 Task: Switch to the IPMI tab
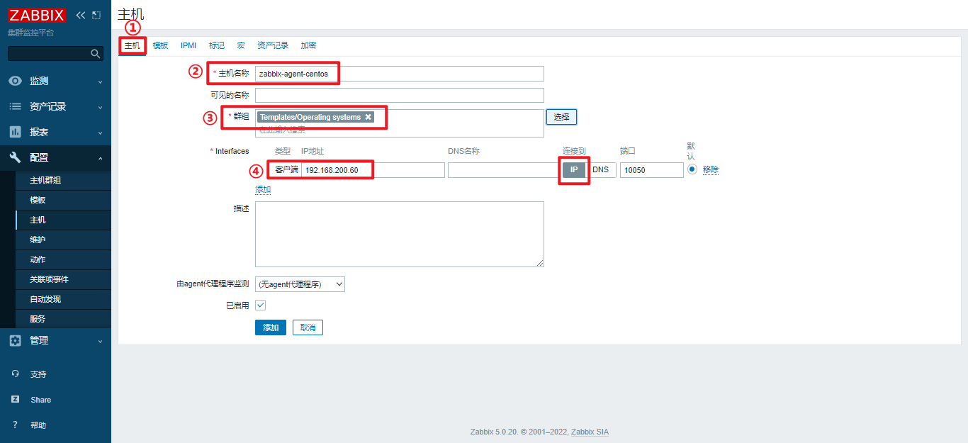[x=188, y=45]
